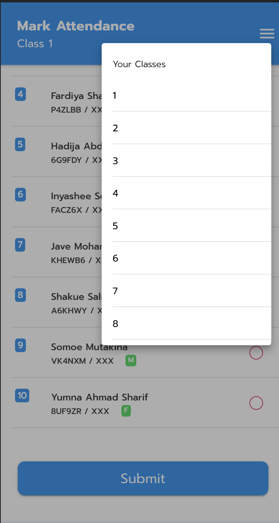The height and width of the screenshot is (523, 279).
Task: Choose class 3 in the dropdown list
Action: [186, 161]
